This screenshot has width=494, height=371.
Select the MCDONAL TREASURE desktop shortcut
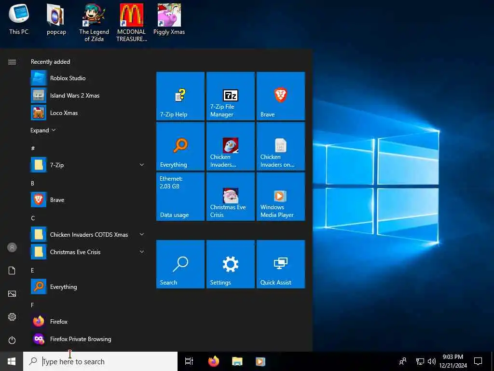pos(131,23)
